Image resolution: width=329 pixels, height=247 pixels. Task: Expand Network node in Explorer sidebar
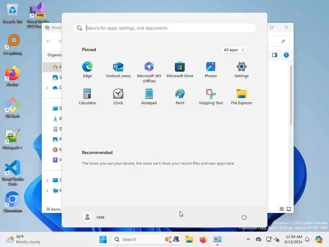coord(47,191)
